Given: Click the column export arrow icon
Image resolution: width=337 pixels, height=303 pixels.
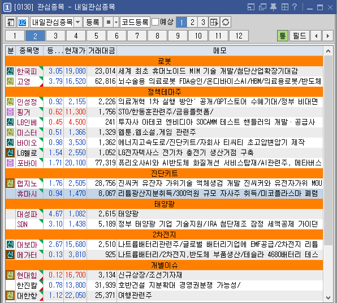Looking at the screenshot, I should 214,22.
